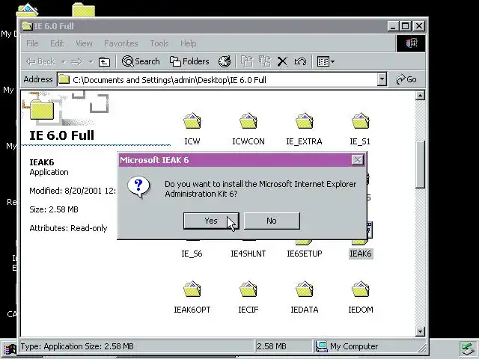Open the History toolbar icon

(225, 61)
